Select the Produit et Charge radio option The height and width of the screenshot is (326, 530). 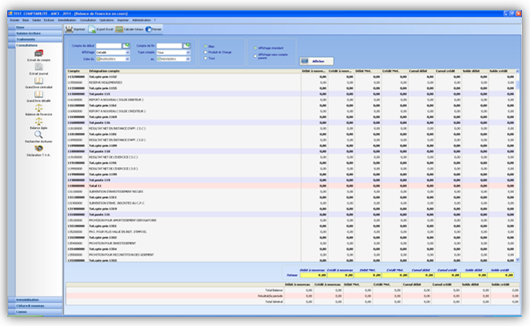[205, 52]
